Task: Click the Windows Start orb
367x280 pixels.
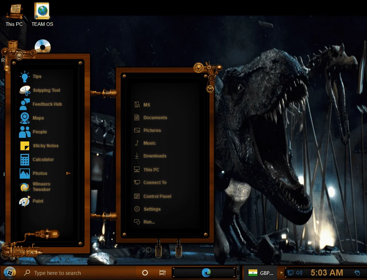Action: 9,273
